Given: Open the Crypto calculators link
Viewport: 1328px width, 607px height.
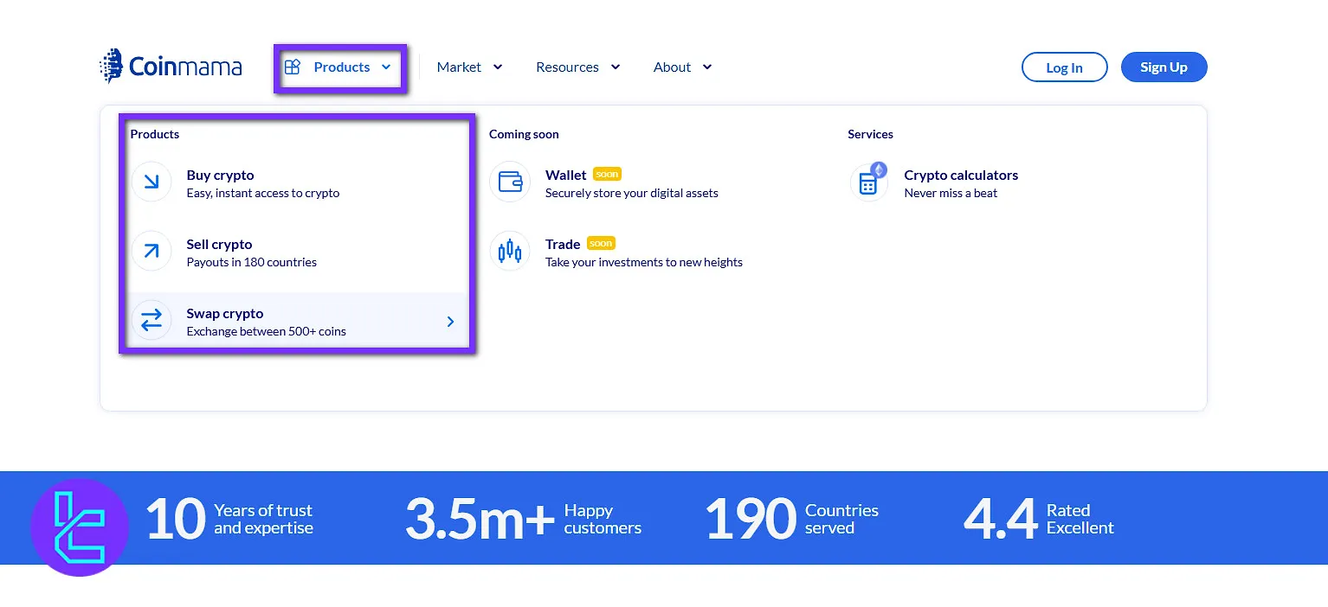Looking at the screenshot, I should pyautogui.click(x=961, y=175).
